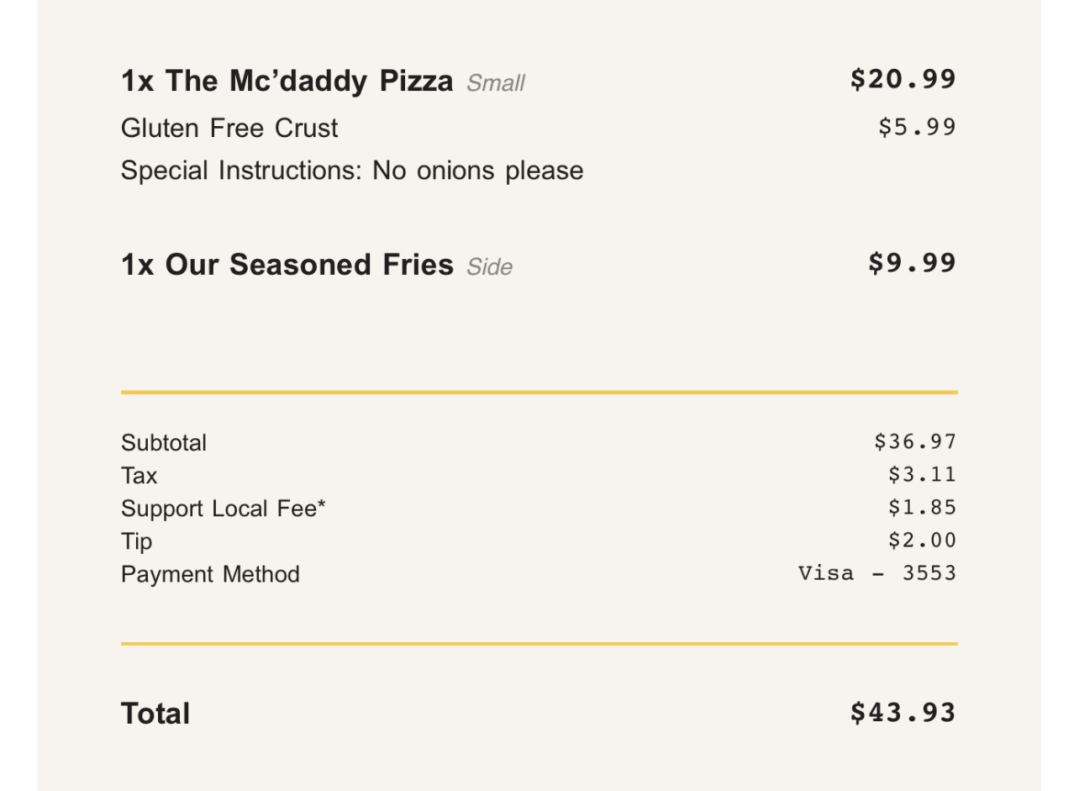The height and width of the screenshot is (791, 1079).
Task: Select the bold Total label
Action: [x=155, y=714]
